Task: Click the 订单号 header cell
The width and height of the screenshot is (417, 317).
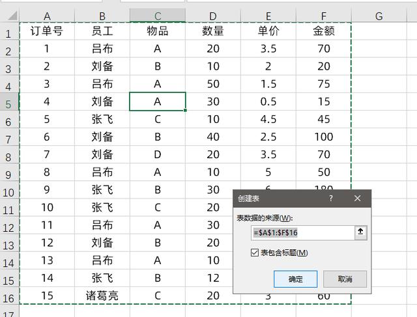Action: click(47, 31)
